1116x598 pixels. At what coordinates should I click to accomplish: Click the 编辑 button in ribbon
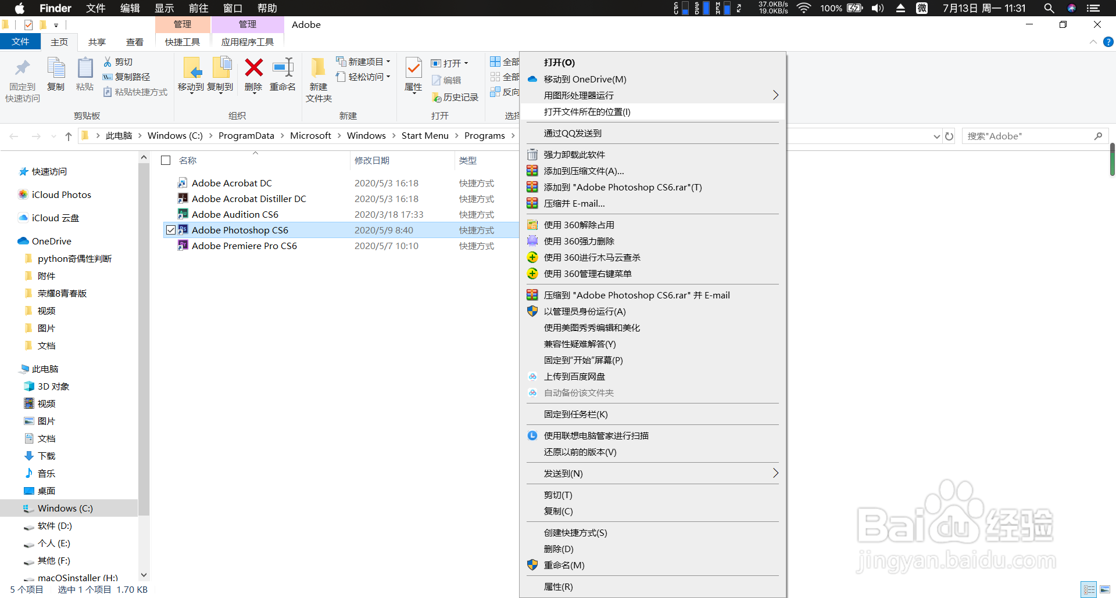click(446, 80)
